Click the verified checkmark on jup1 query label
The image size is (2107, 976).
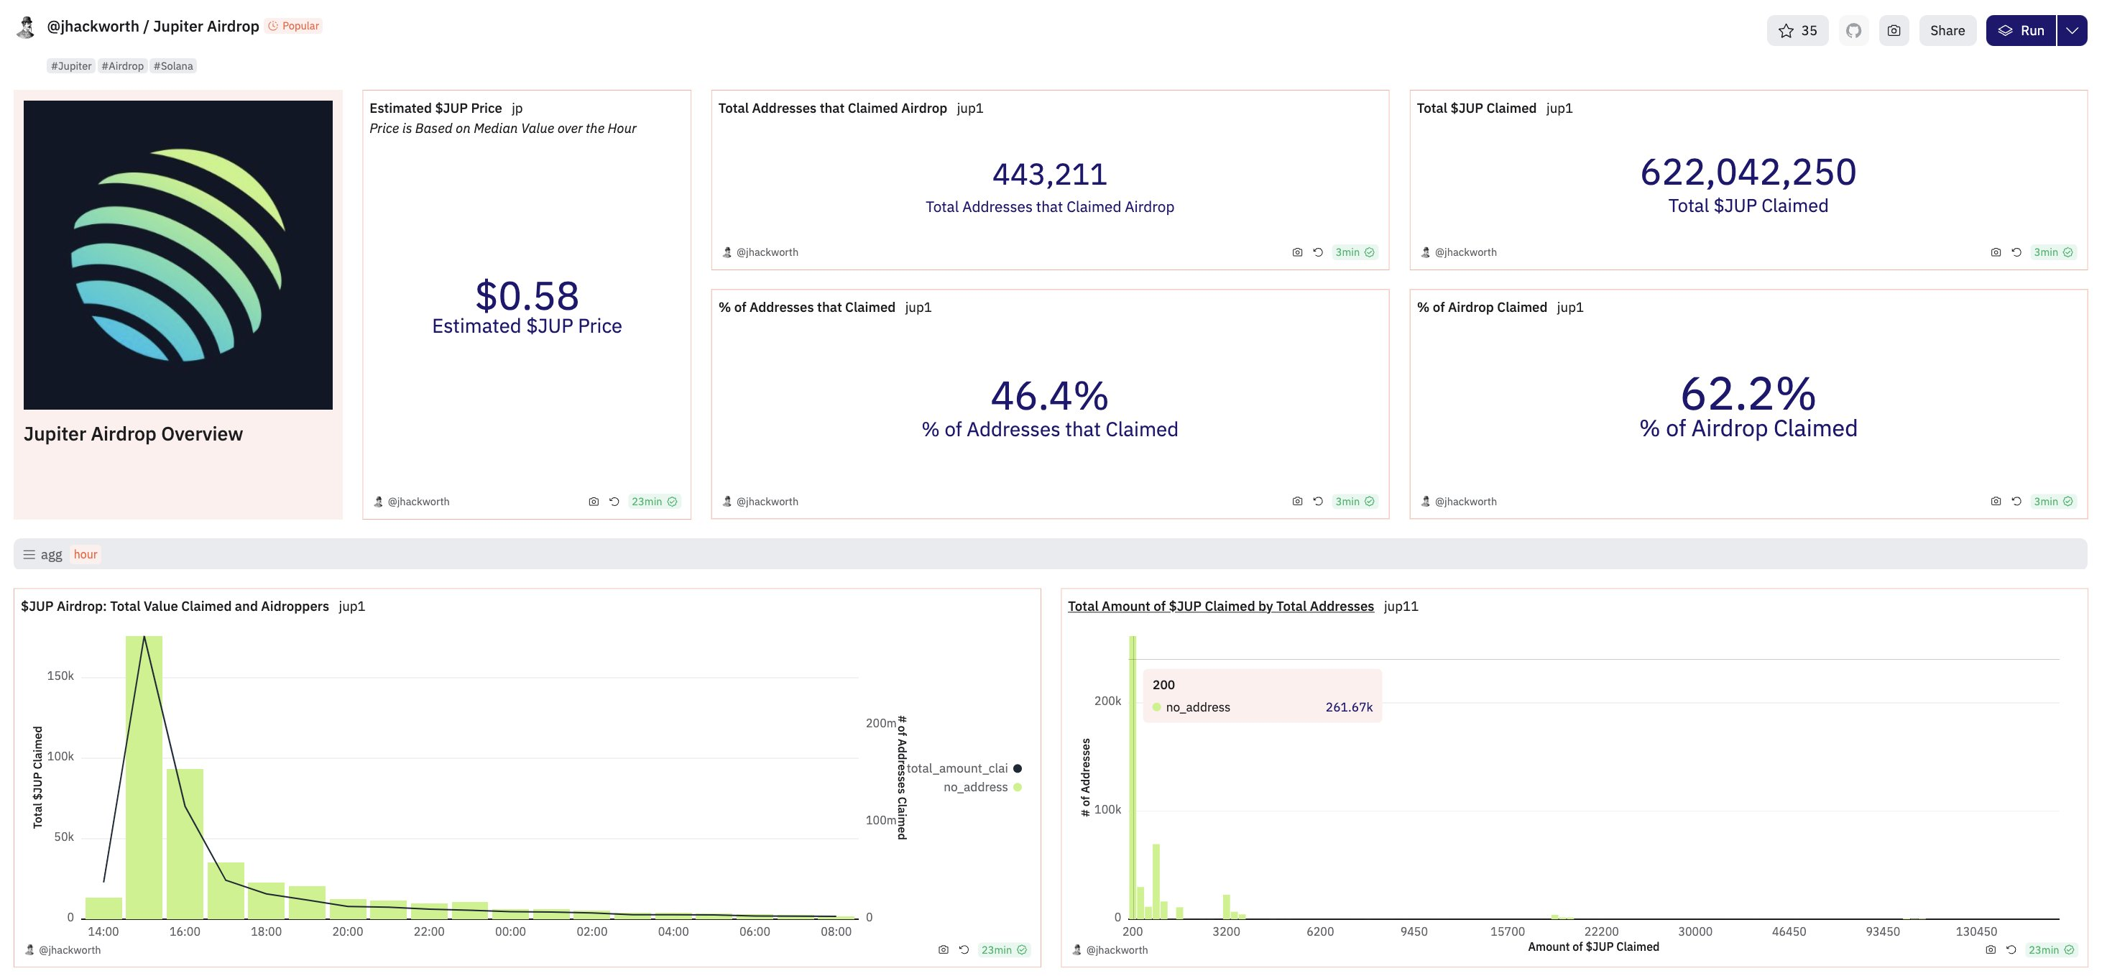tap(1370, 502)
